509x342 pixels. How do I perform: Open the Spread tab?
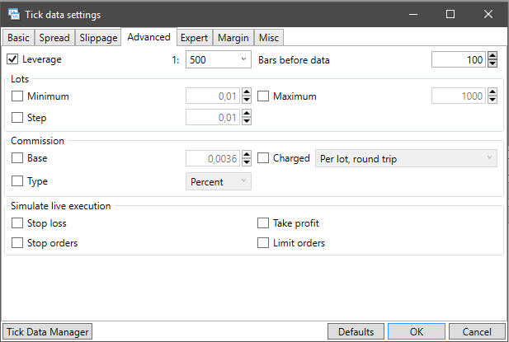point(54,38)
